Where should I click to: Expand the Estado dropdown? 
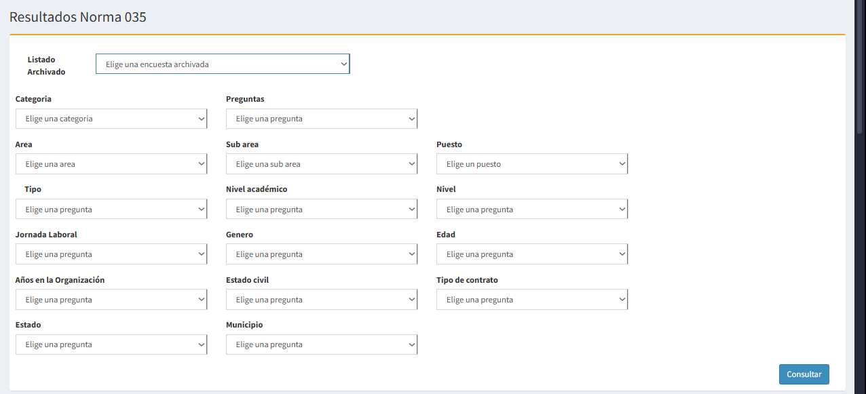(x=111, y=344)
